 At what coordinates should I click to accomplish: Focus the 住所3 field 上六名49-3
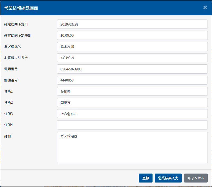coord(132,114)
